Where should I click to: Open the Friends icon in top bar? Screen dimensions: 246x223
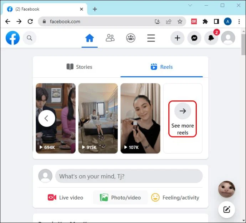click(110, 38)
